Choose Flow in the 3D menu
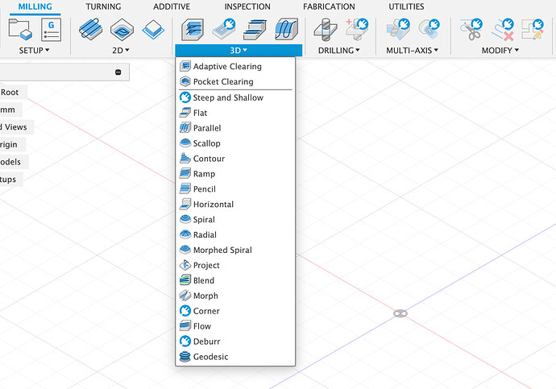 [235, 326]
